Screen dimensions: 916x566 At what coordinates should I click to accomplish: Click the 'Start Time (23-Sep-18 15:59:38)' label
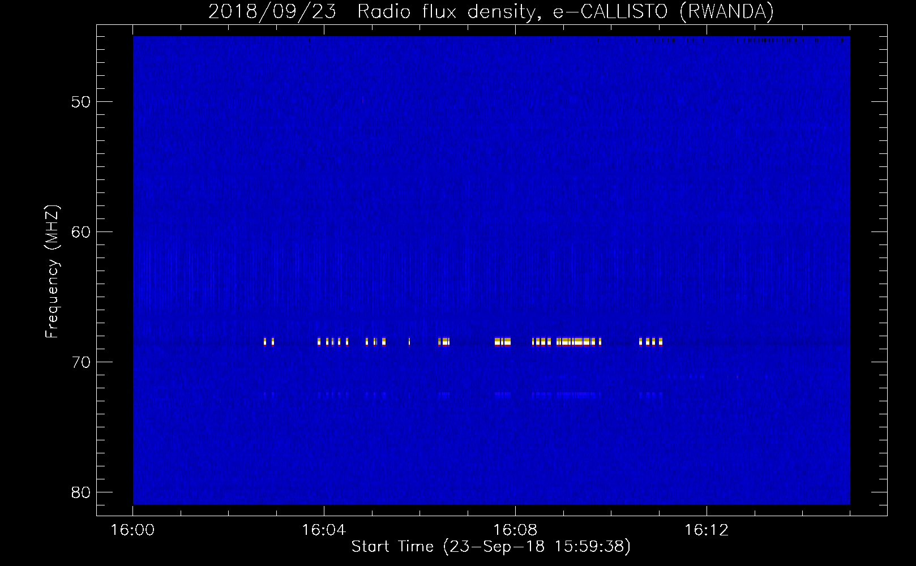pyautogui.click(x=491, y=547)
